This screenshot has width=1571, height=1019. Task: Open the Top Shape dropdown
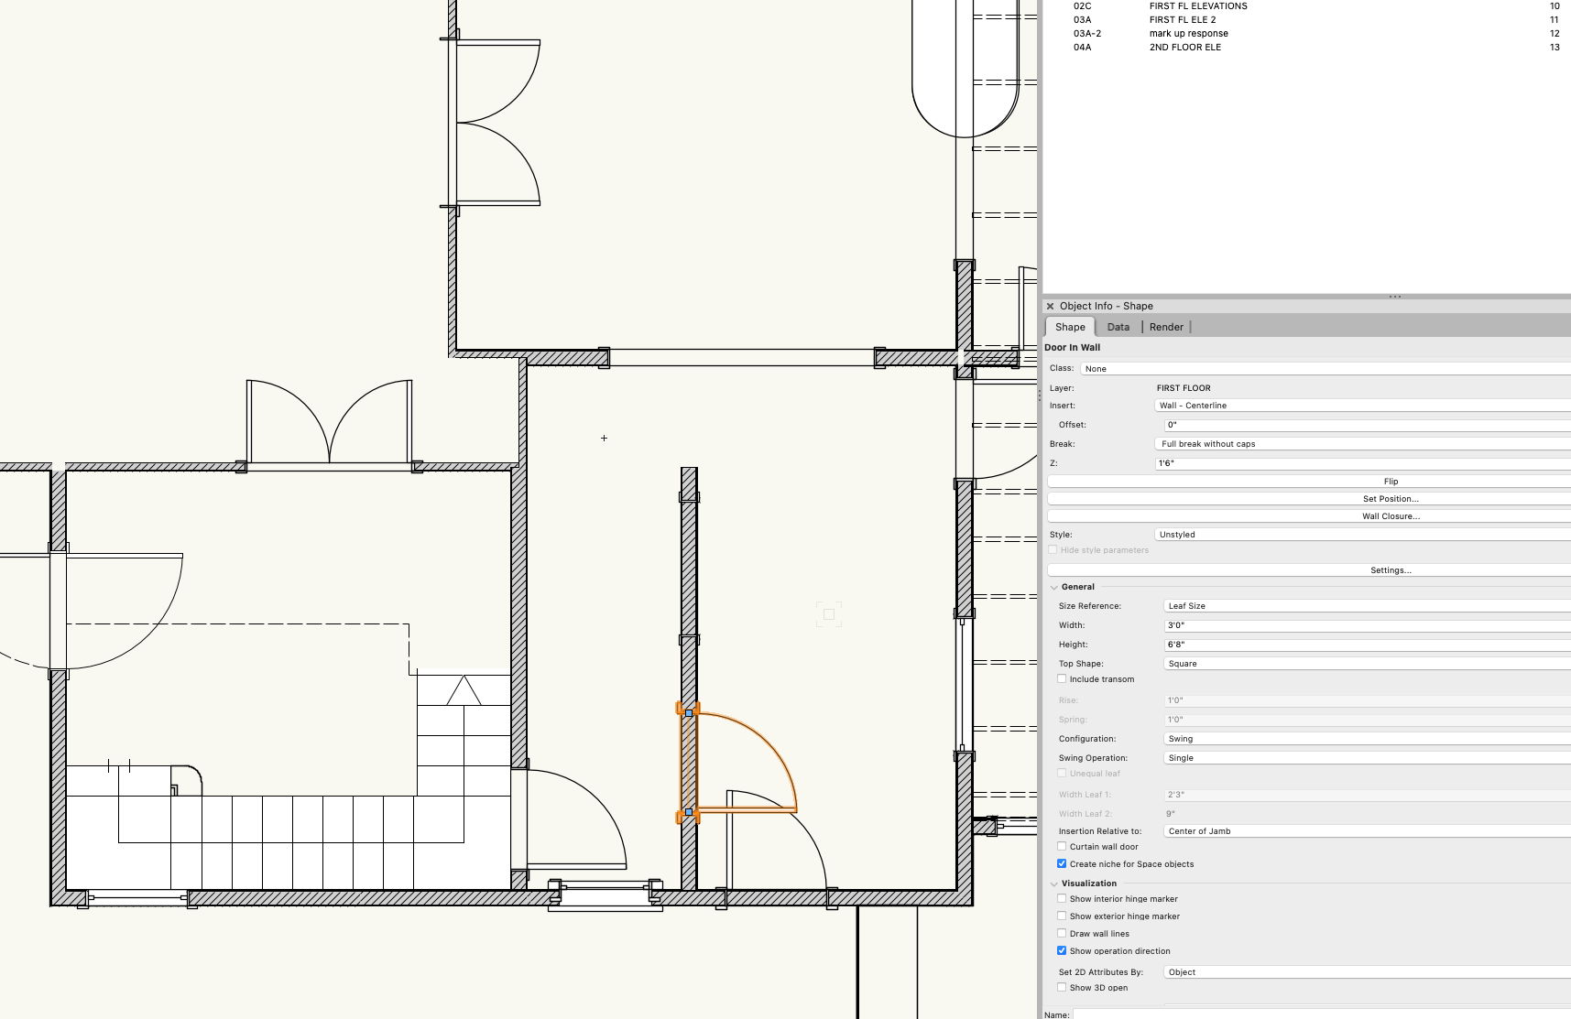pos(1365,664)
